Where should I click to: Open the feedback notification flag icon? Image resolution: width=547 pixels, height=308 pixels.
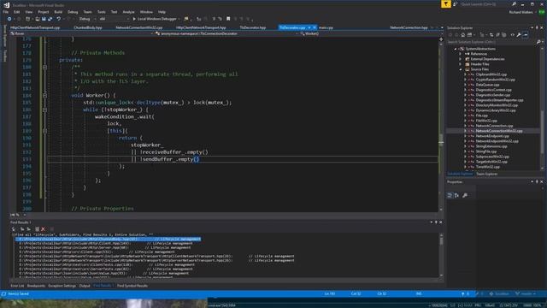pos(446,4)
